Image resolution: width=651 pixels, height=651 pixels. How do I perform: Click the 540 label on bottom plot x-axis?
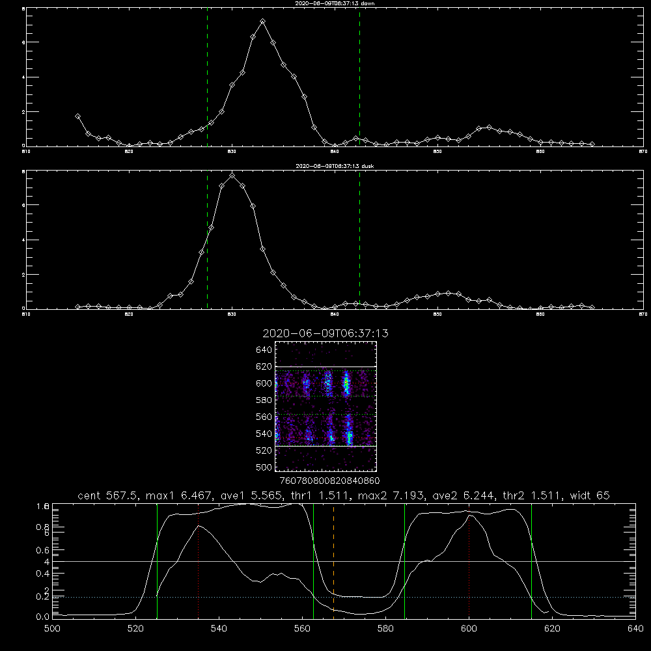point(219,629)
